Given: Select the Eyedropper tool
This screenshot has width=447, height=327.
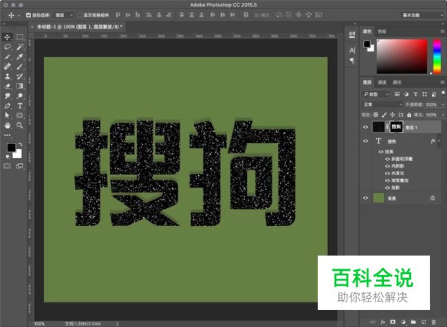Looking at the screenshot, I should pos(20,57).
